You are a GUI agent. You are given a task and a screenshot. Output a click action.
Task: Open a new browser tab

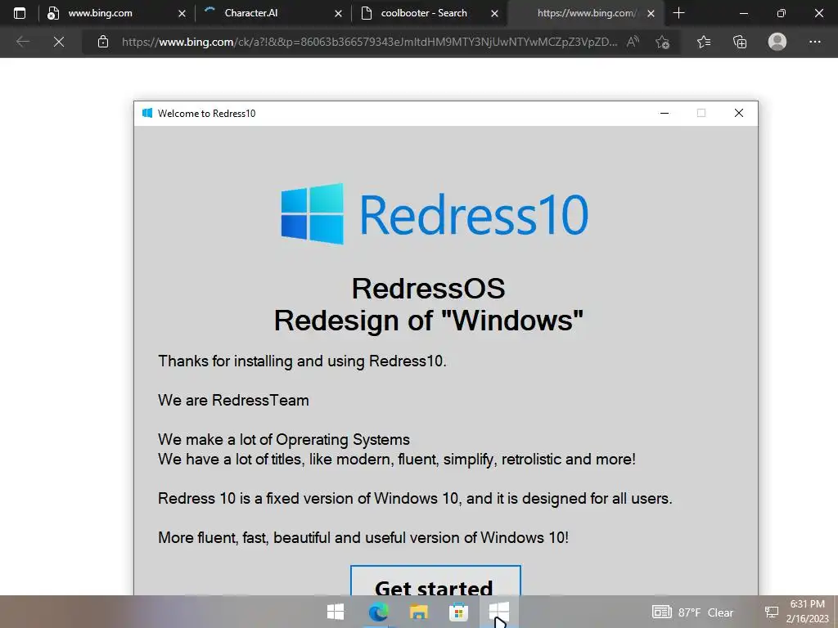coord(678,13)
